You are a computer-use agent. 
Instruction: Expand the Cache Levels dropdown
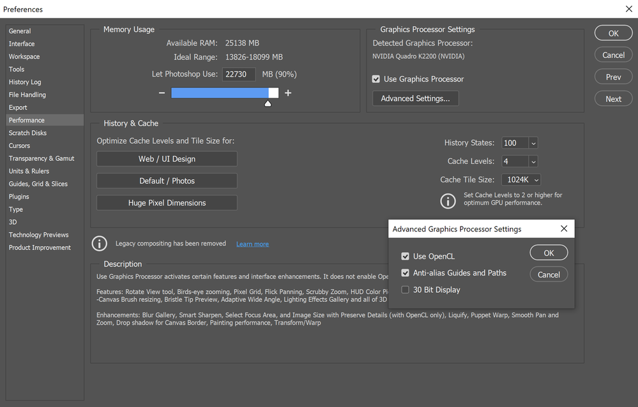tap(533, 162)
